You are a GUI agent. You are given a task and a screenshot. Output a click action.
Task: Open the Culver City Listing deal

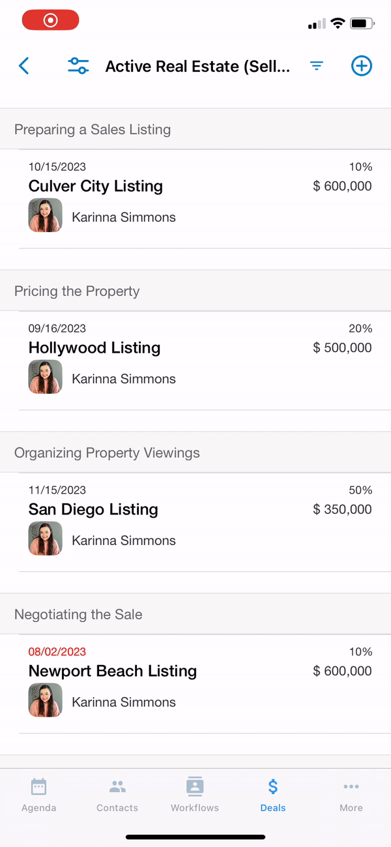tap(95, 186)
